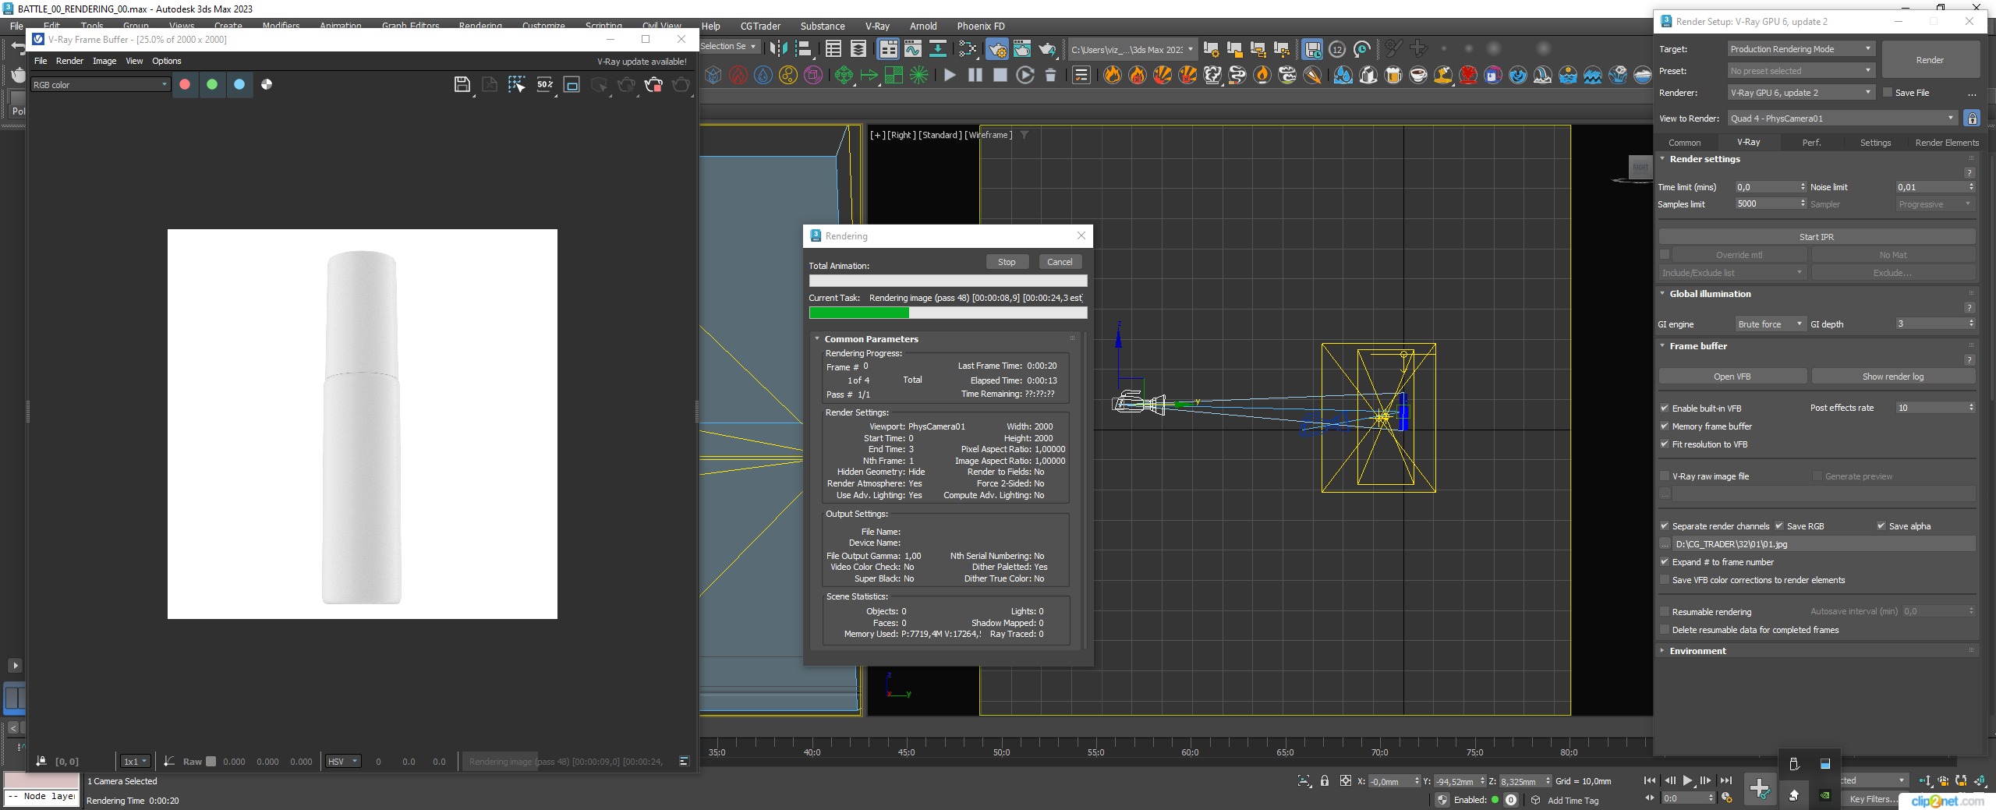Open Rendered Frame Window icon

(1021, 49)
